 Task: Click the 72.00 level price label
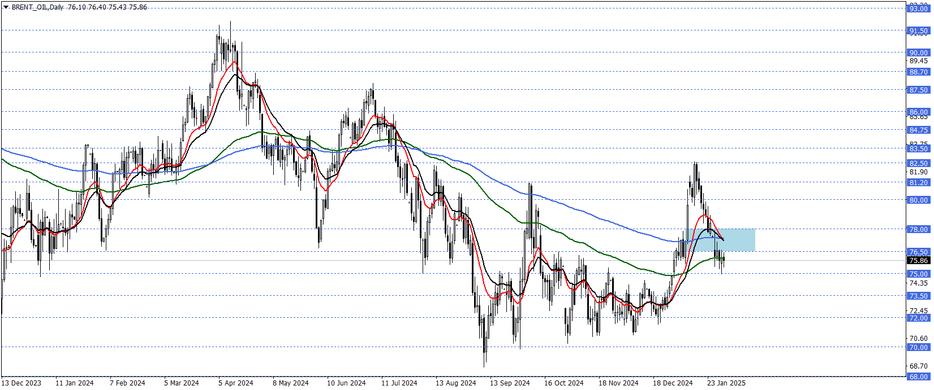click(918, 318)
